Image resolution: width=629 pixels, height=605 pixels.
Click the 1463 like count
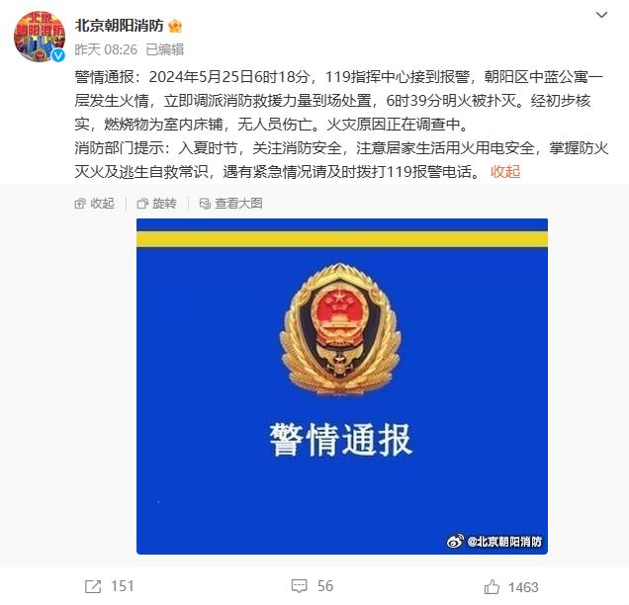(x=523, y=587)
